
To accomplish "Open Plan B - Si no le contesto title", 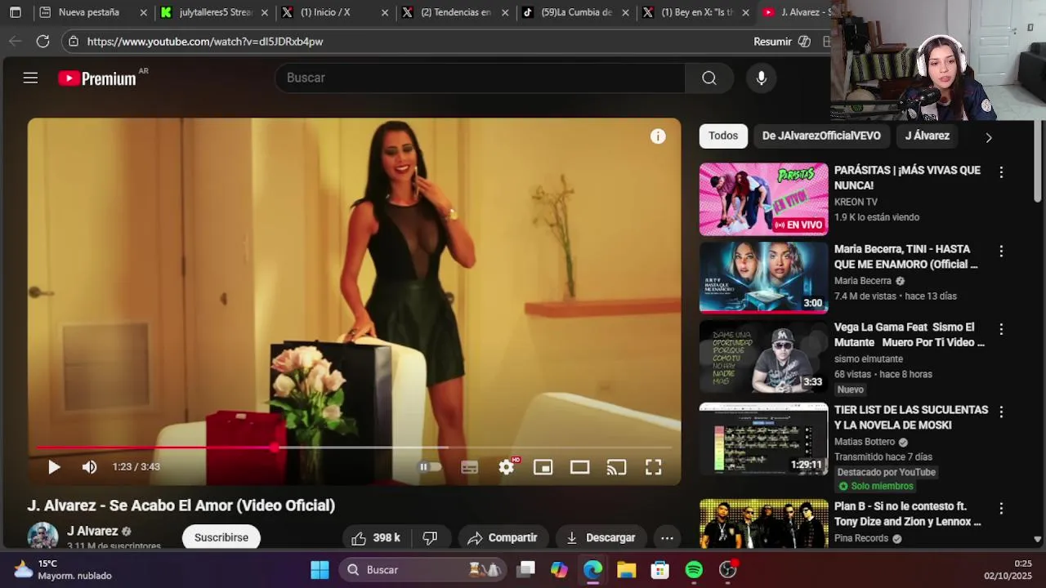I will coord(908,514).
